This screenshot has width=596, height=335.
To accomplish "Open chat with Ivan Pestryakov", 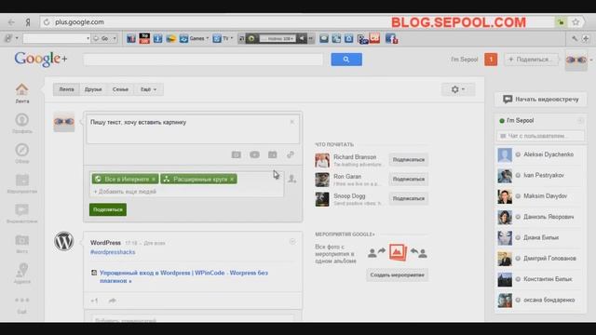I will click(539, 176).
